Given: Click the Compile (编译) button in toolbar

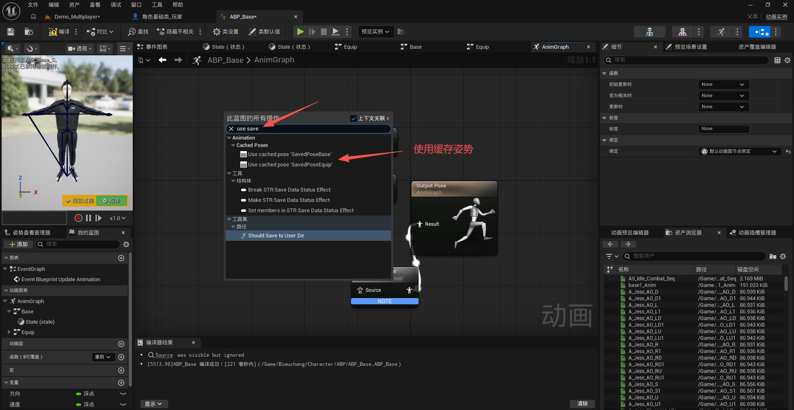Looking at the screenshot, I should 59,32.
